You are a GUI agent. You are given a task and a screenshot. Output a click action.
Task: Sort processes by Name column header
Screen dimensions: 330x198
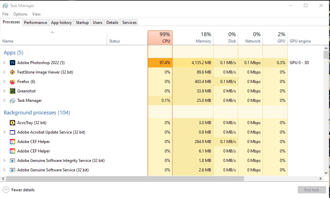pos(54,38)
